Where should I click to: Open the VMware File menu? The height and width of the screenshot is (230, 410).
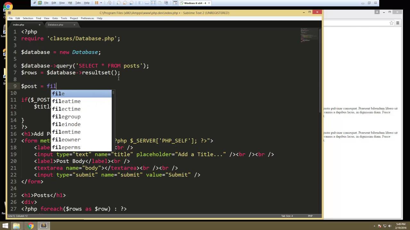click(46, 3)
